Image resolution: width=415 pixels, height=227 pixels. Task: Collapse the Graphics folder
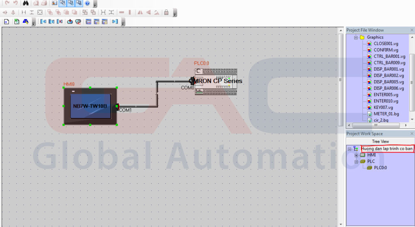pos(356,38)
